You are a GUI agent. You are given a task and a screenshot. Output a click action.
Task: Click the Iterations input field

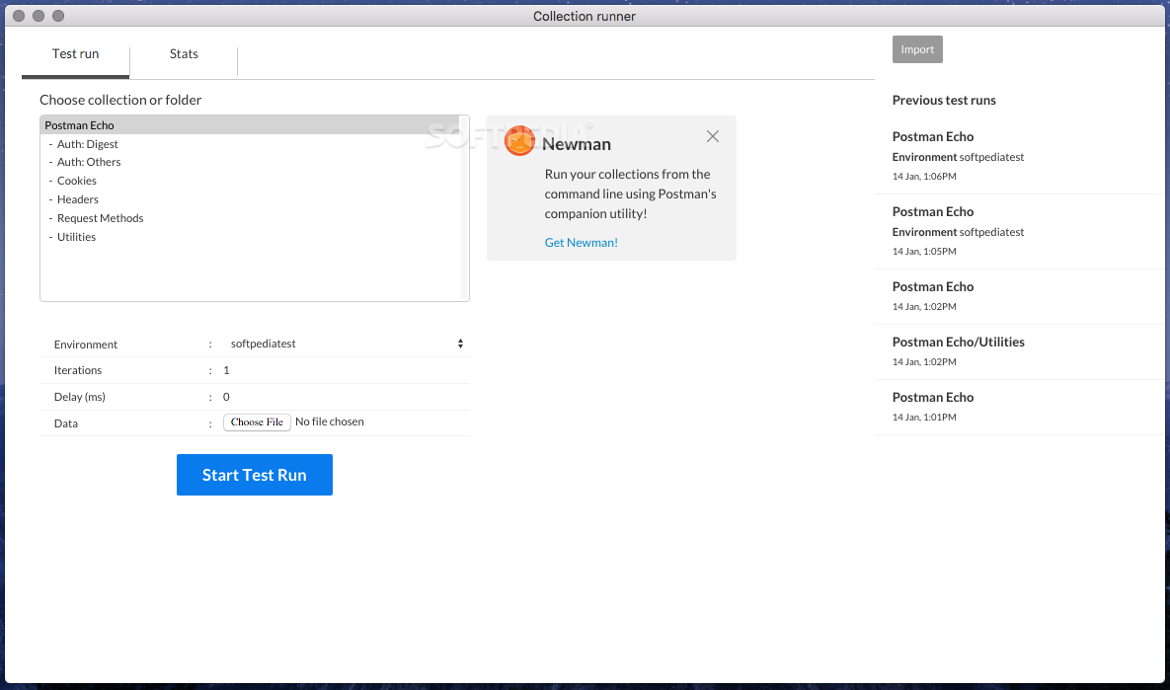tap(346, 370)
